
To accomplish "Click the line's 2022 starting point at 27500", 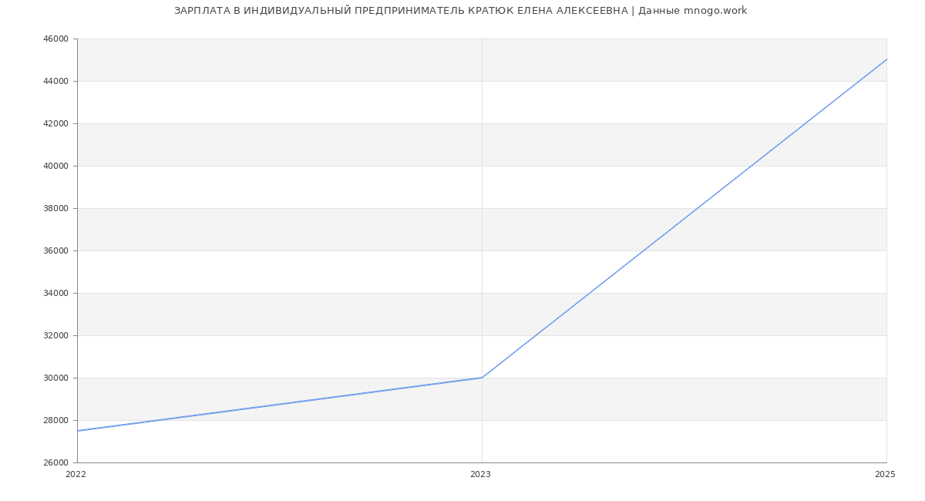I will pyautogui.click(x=78, y=431).
